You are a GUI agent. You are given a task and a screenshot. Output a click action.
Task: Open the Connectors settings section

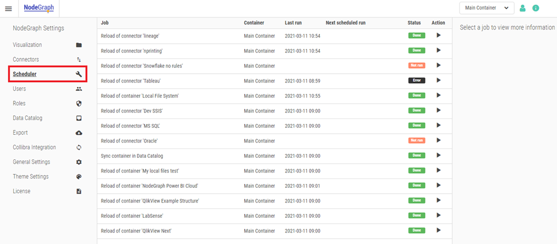tap(26, 59)
